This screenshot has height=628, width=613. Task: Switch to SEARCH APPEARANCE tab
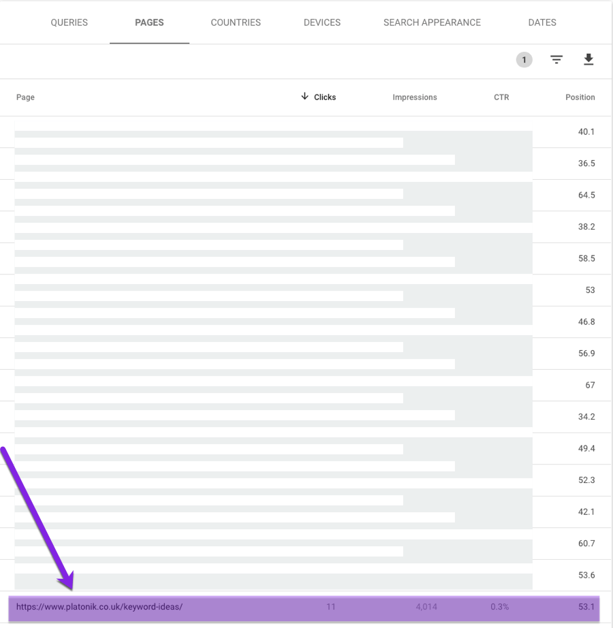pos(432,22)
